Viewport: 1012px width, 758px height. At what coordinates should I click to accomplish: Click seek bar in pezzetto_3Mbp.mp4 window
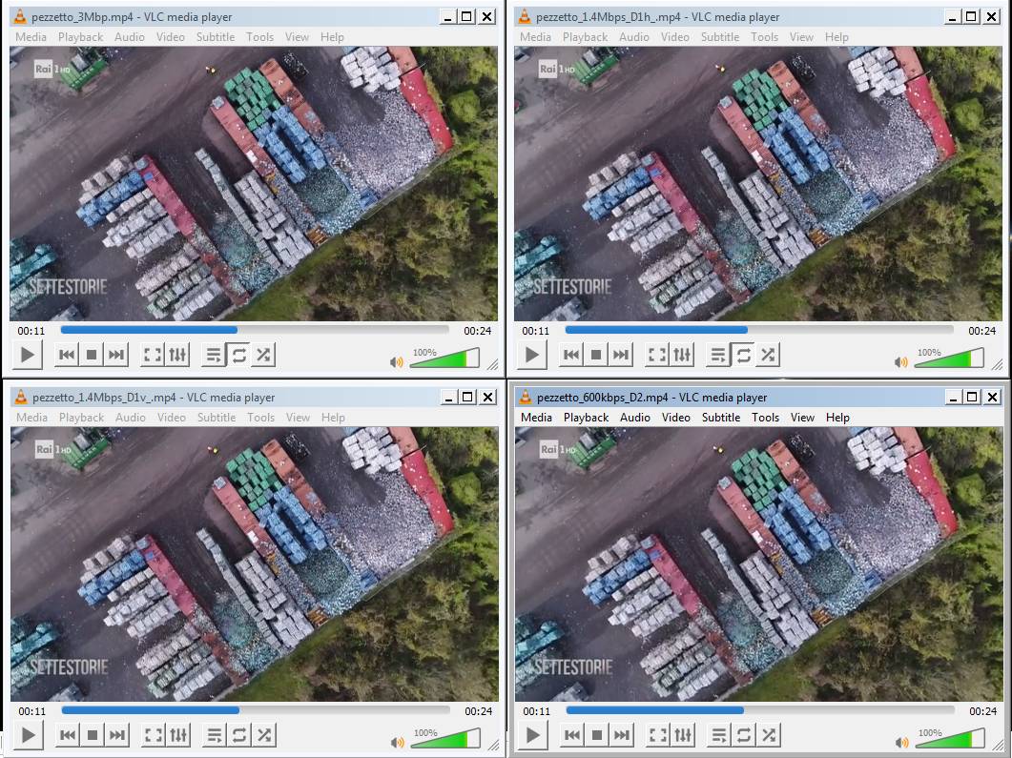255,330
